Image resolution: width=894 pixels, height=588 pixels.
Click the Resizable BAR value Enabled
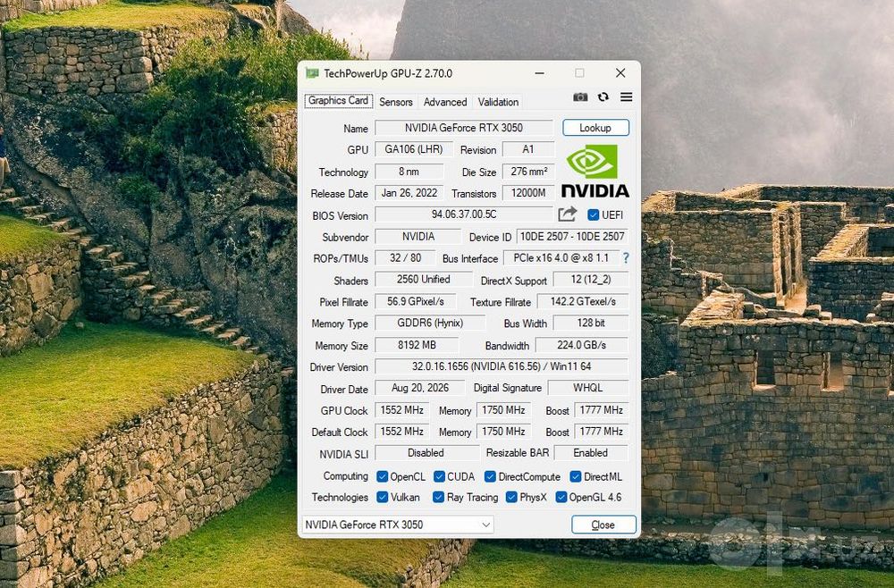591,453
